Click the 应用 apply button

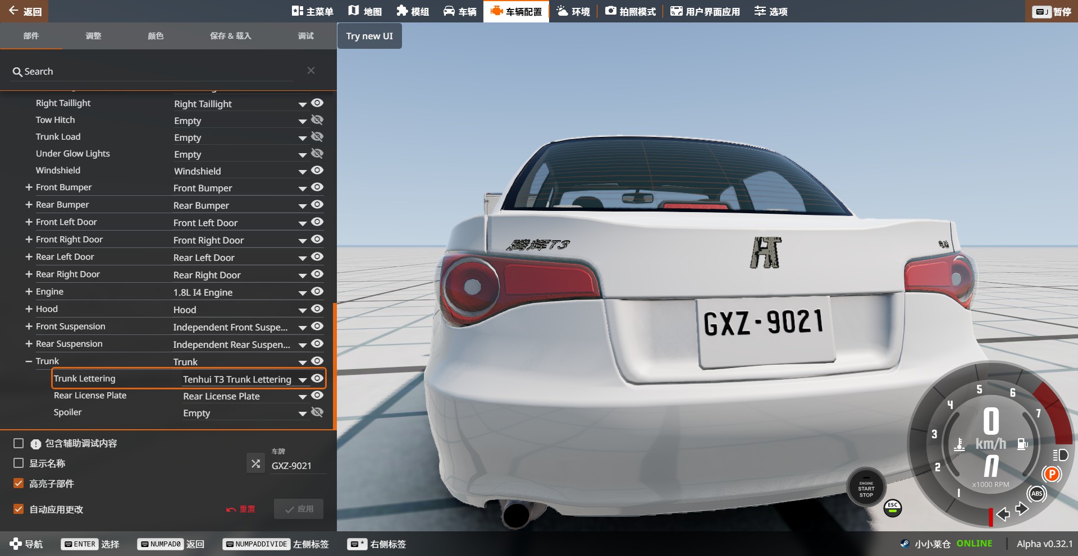click(x=299, y=509)
